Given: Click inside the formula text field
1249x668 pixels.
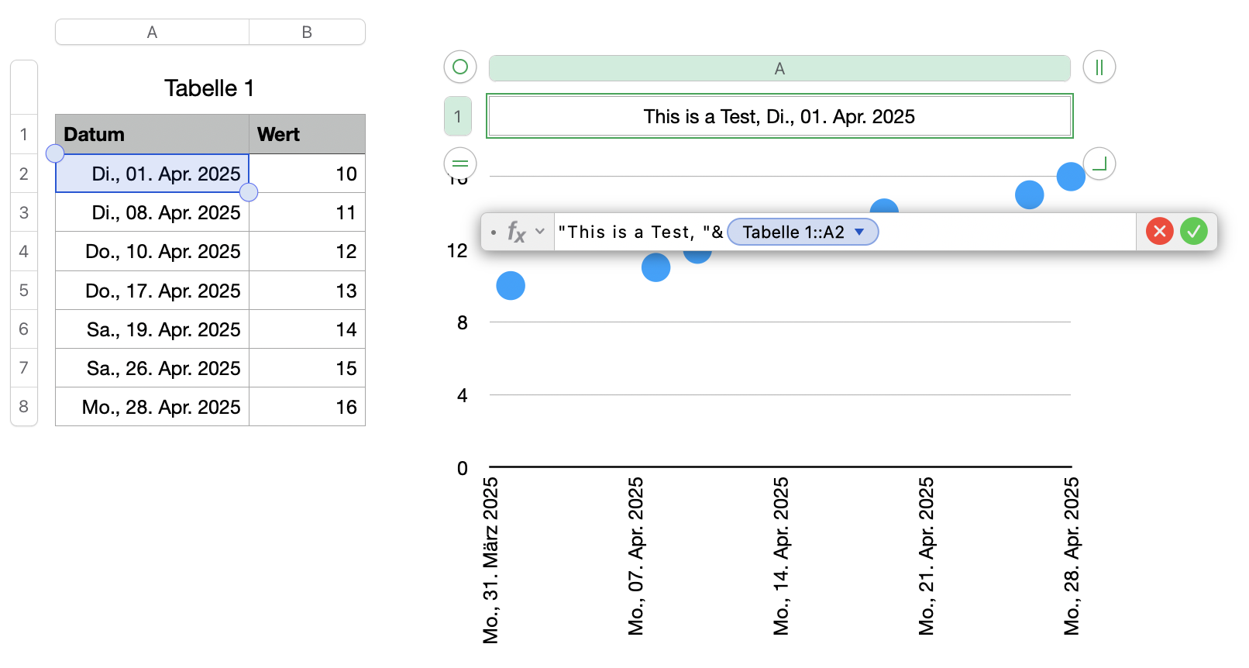Looking at the screenshot, I should [x=1007, y=232].
